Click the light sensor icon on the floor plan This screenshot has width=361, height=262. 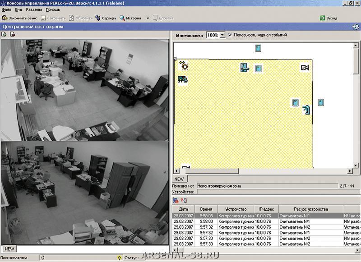(x=184, y=66)
